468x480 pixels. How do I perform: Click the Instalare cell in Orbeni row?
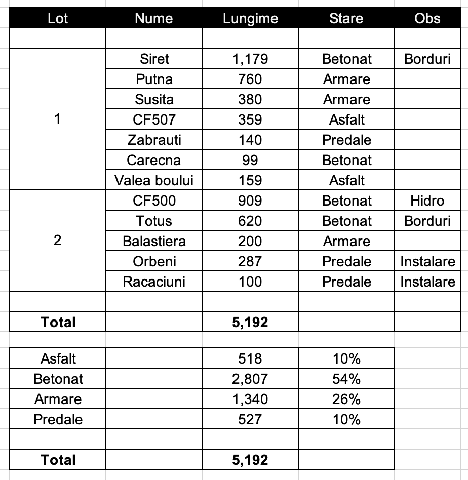click(427, 262)
